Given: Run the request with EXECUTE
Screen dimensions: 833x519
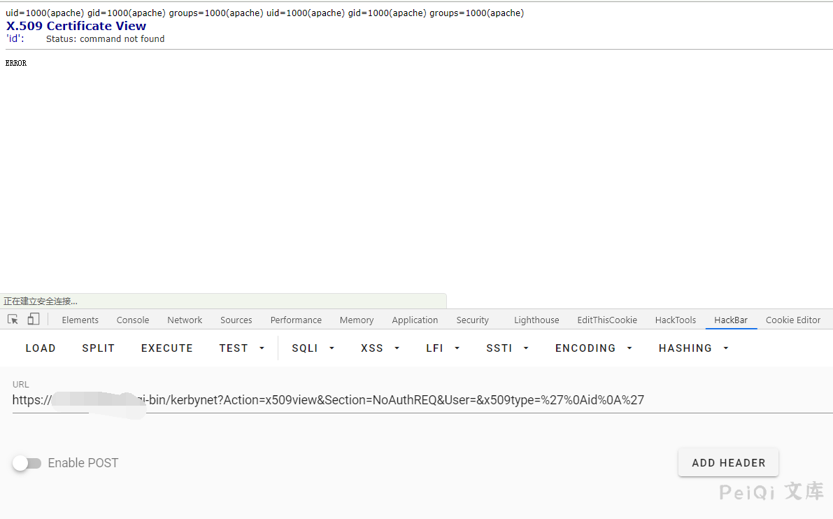Looking at the screenshot, I should pos(166,348).
